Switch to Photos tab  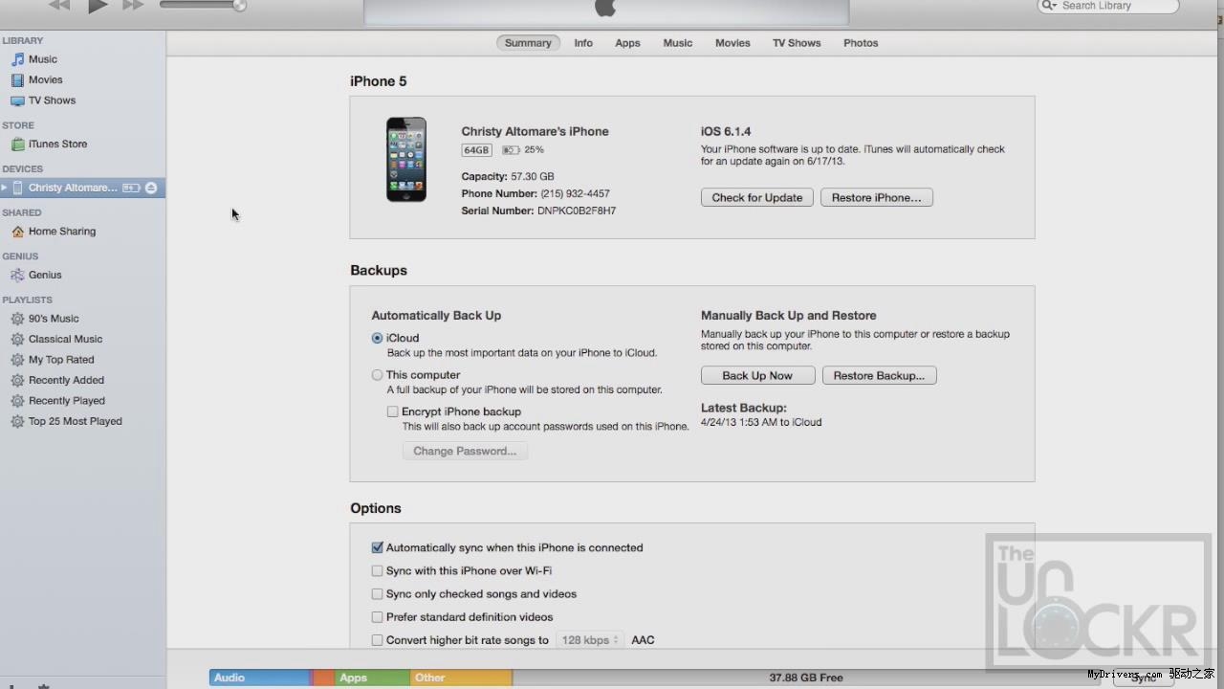pyautogui.click(x=861, y=43)
